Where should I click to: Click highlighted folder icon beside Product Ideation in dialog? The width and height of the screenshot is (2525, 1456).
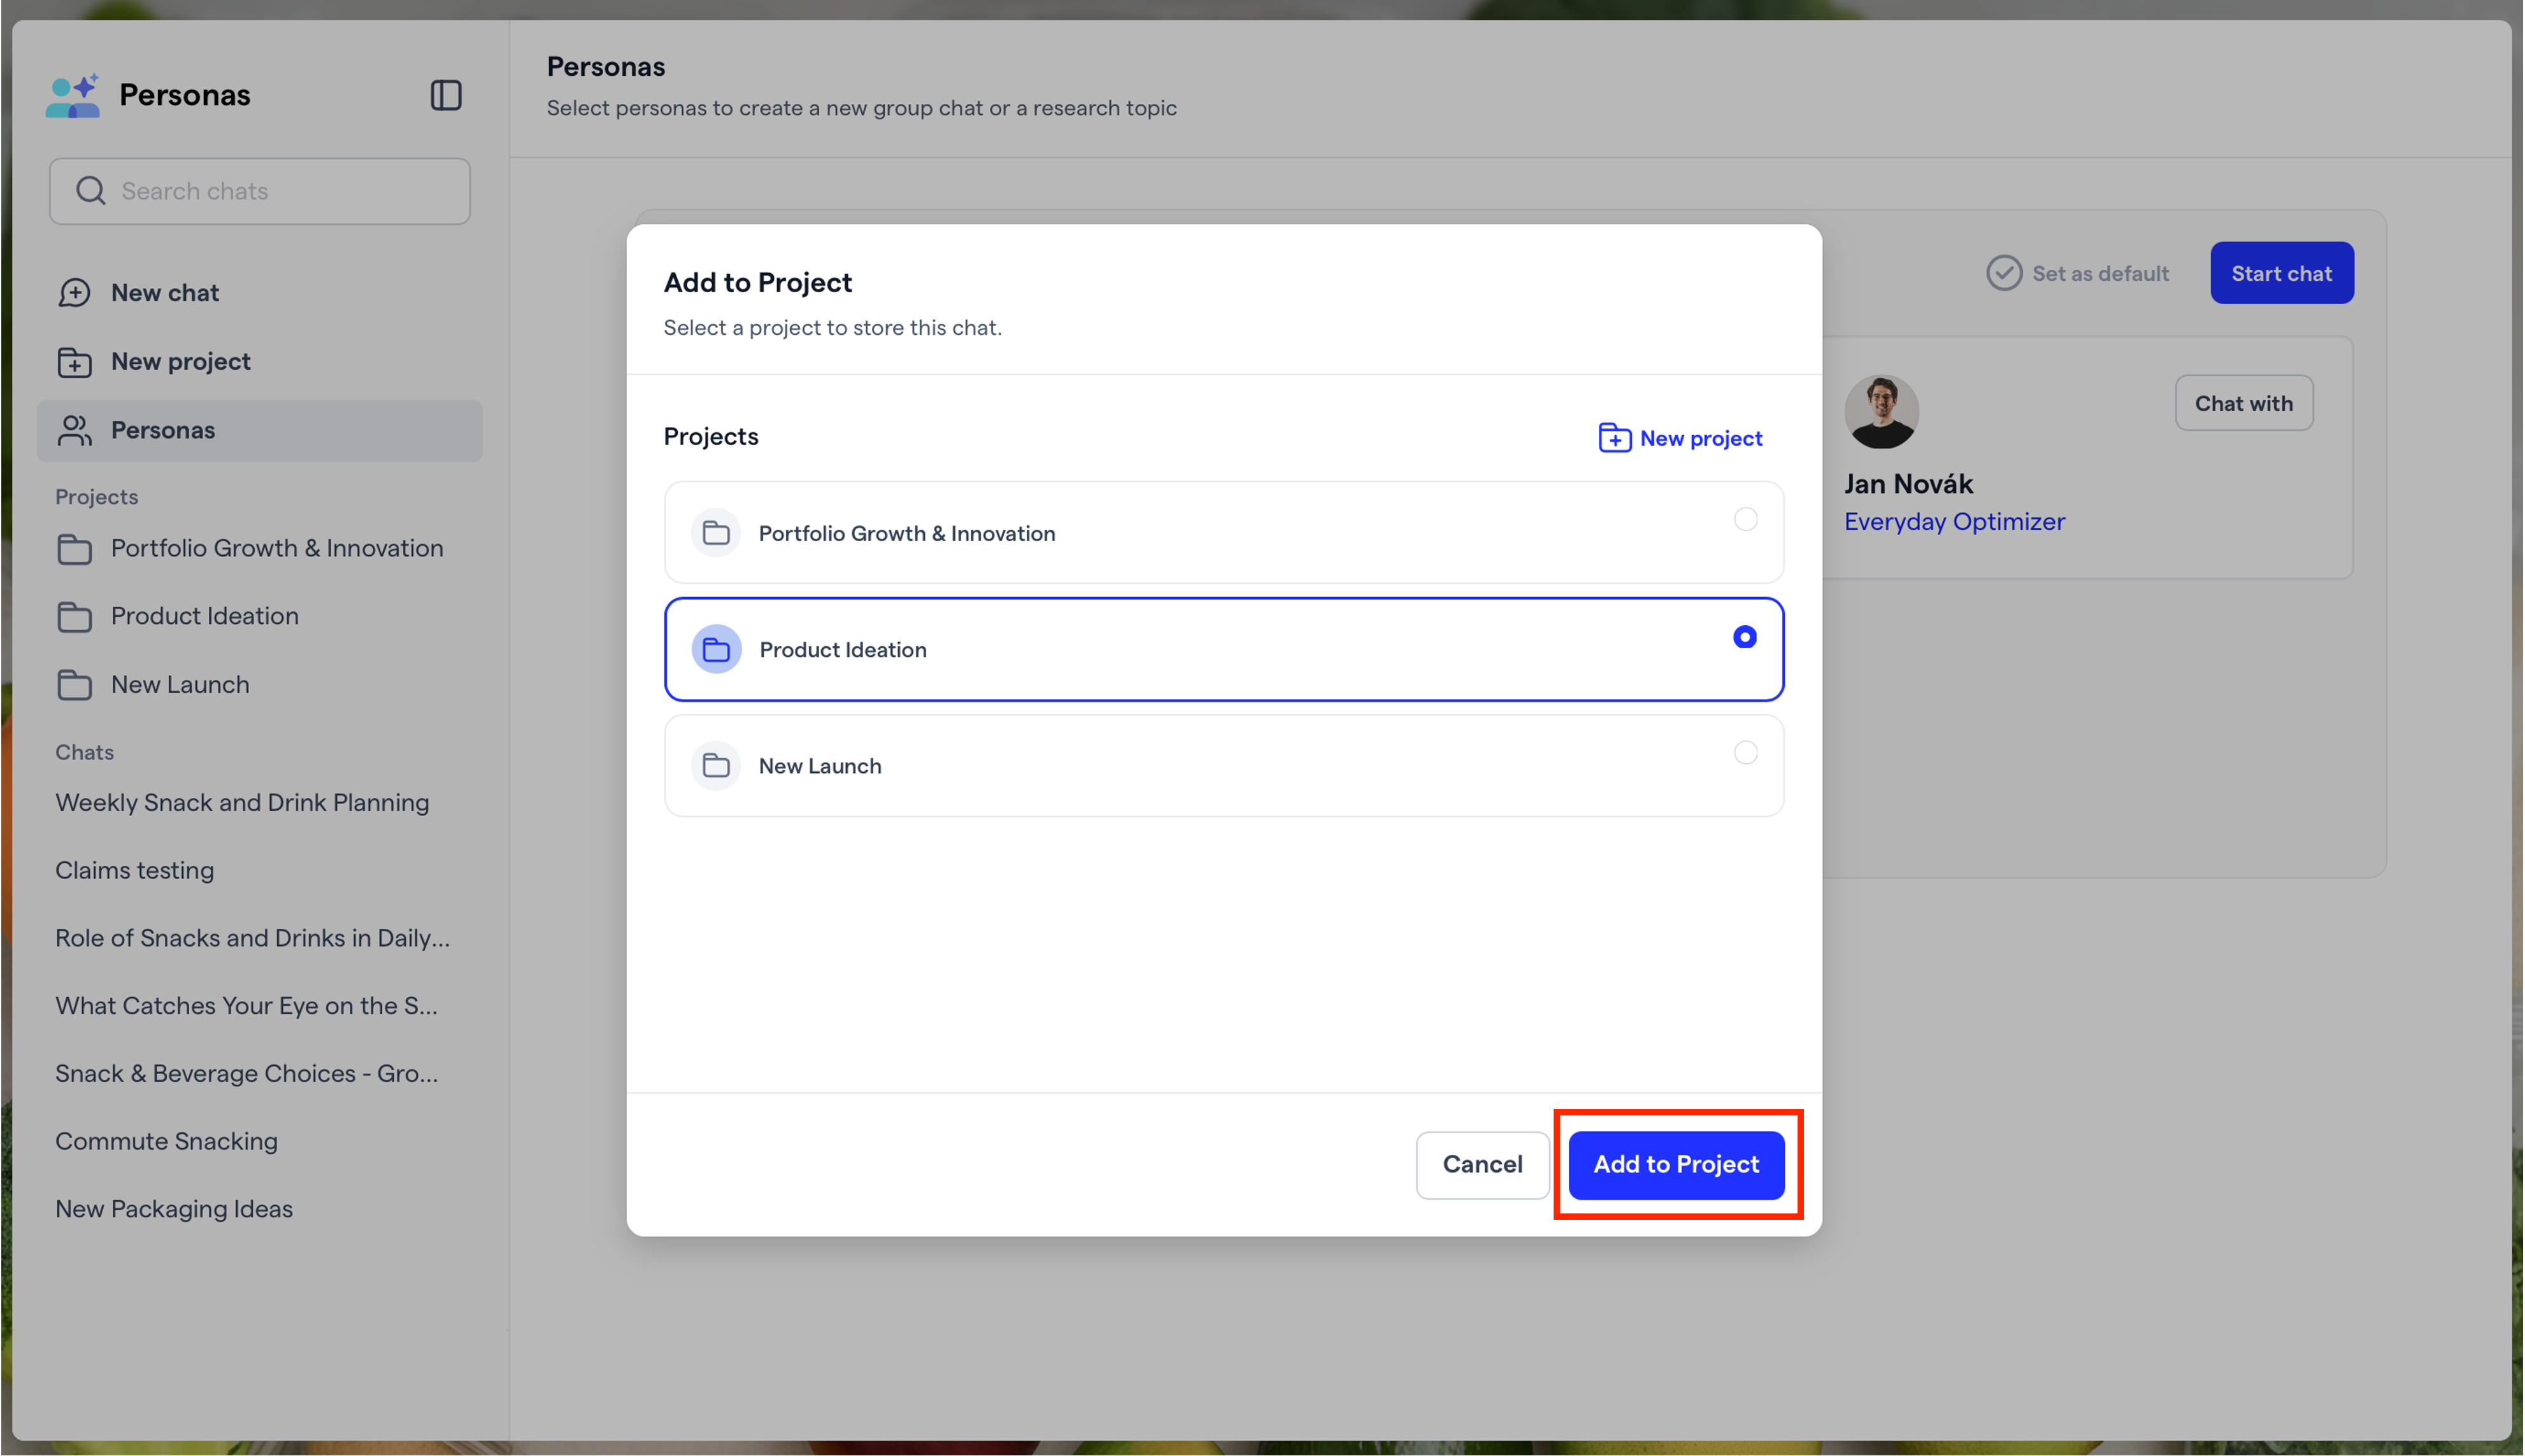[x=716, y=650]
